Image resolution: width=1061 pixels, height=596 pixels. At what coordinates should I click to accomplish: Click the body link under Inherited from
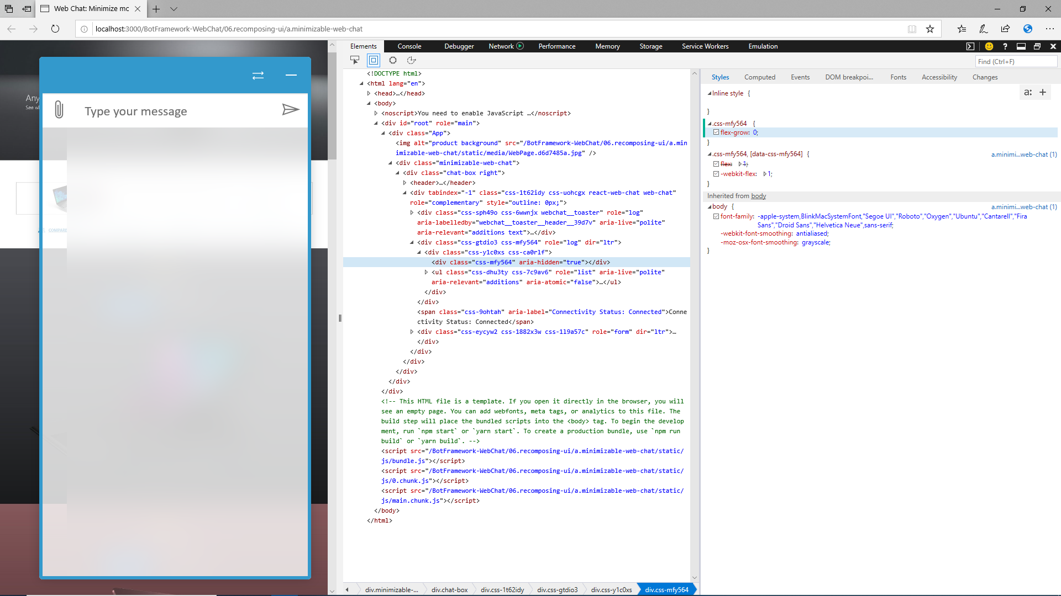pyautogui.click(x=758, y=196)
